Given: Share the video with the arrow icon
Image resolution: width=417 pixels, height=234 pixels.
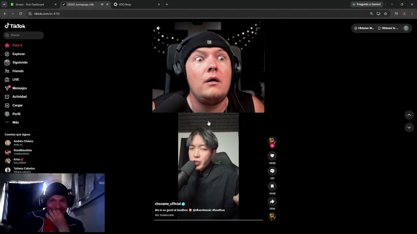Looking at the screenshot, I should 272,201.
